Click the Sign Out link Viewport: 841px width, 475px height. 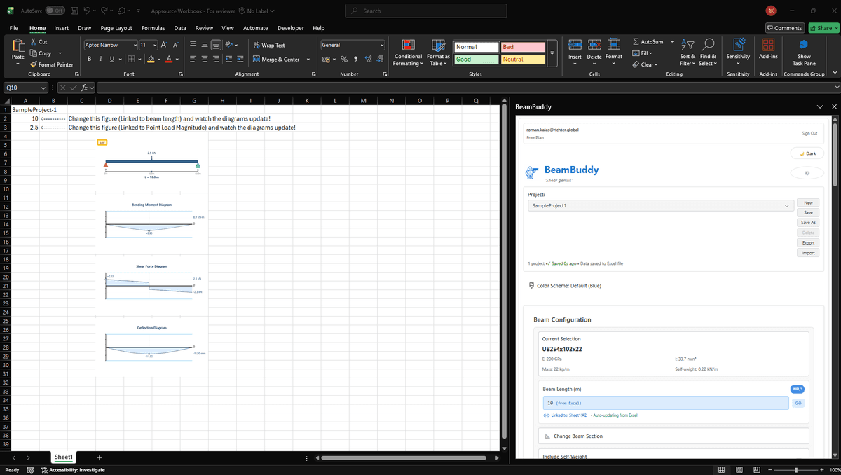(809, 133)
